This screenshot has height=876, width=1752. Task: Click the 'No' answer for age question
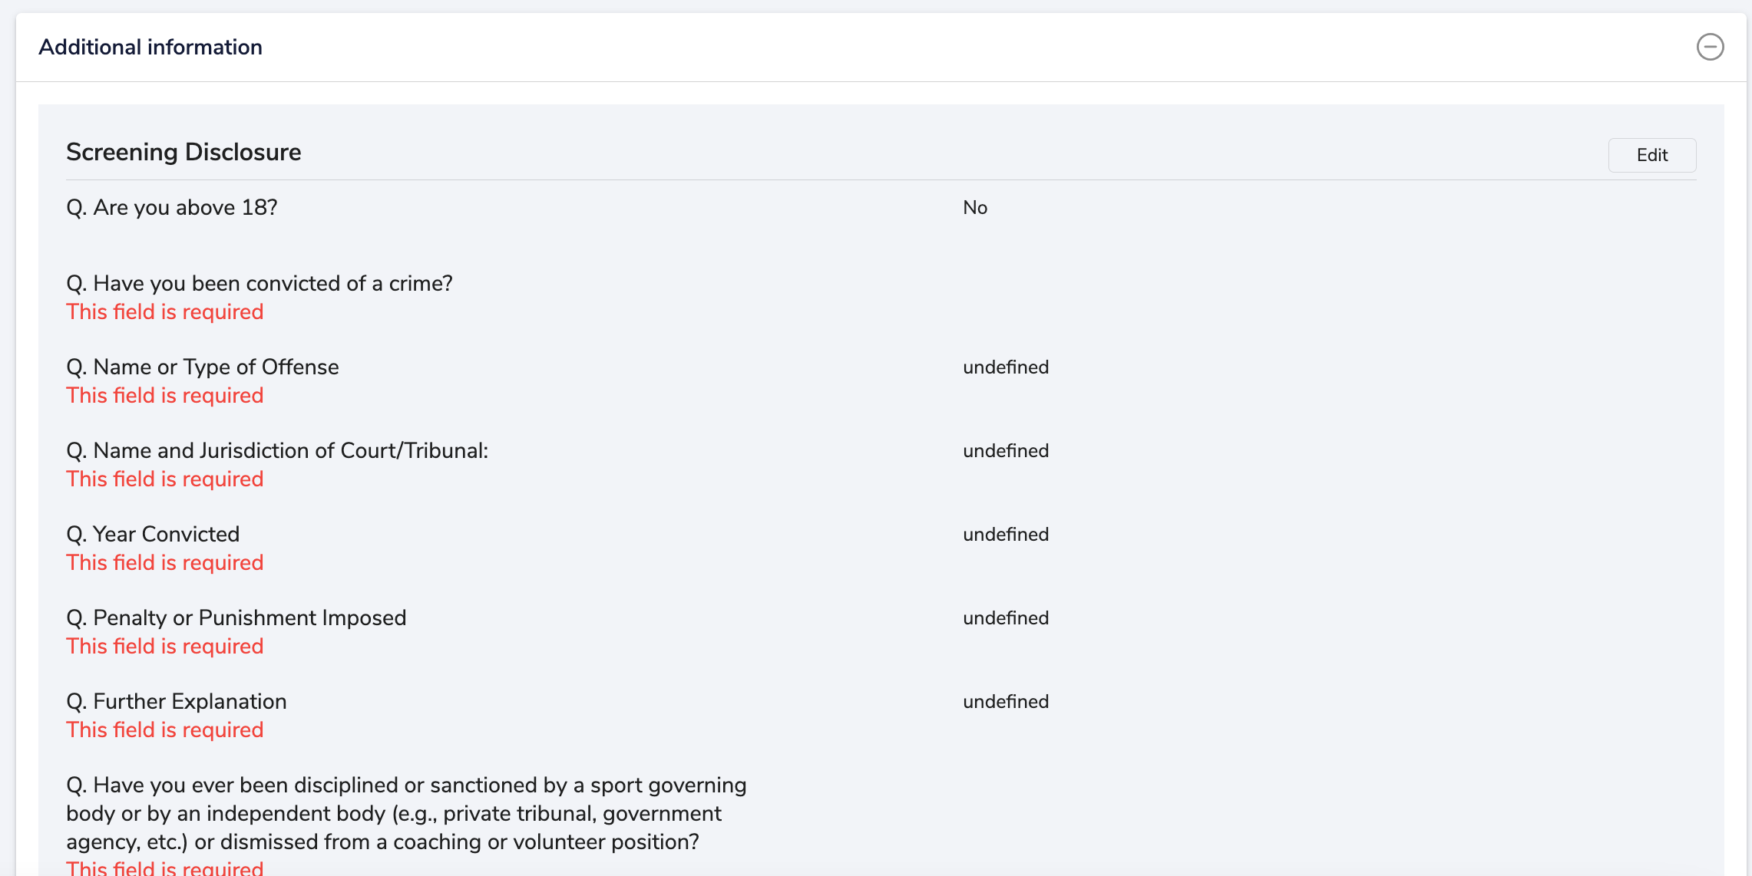click(x=975, y=207)
